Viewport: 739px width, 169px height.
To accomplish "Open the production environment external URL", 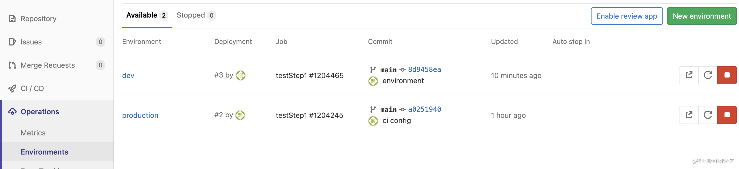I will [x=688, y=115].
